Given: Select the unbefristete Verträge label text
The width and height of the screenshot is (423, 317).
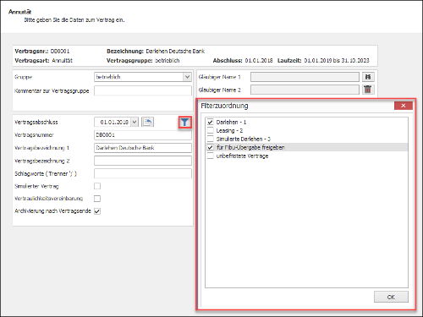Looking at the screenshot, I should pos(242,156).
